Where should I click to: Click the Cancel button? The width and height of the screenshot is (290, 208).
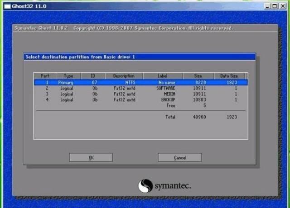click(x=180, y=158)
